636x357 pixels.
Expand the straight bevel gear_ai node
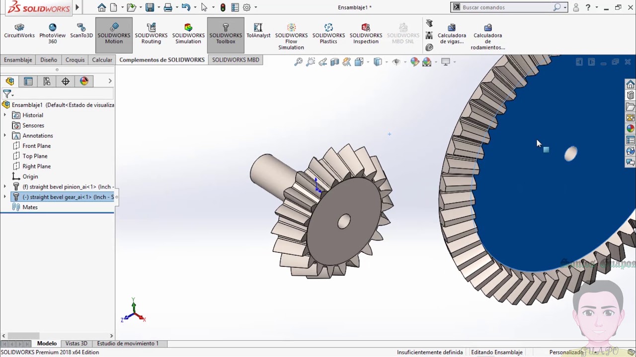(5, 197)
